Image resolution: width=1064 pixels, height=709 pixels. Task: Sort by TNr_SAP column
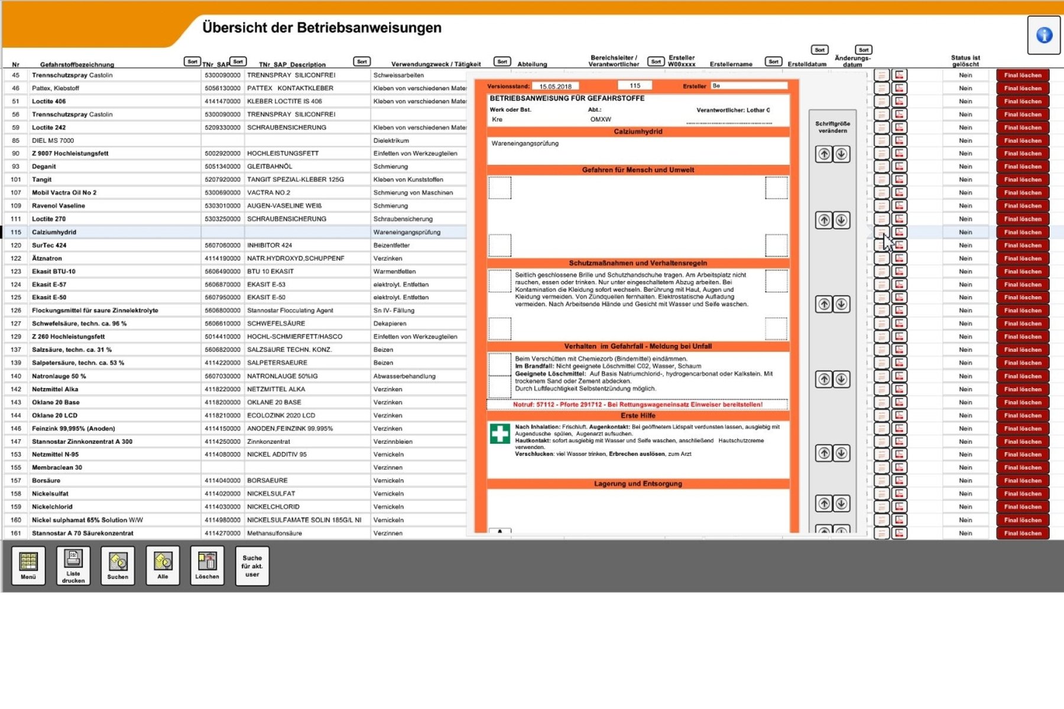(238, 61)
